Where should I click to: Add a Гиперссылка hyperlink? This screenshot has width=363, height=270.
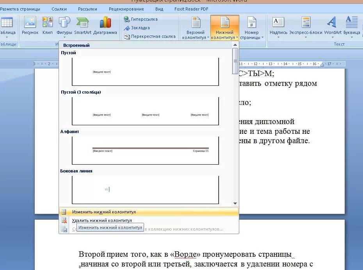(141, 19)
